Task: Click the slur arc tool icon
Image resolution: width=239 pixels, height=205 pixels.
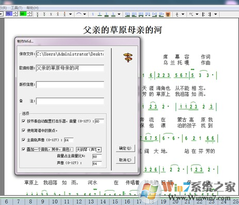Action: [x=79, y=14]
